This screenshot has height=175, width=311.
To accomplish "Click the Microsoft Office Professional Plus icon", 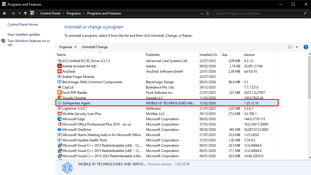I will click(60, 124).
